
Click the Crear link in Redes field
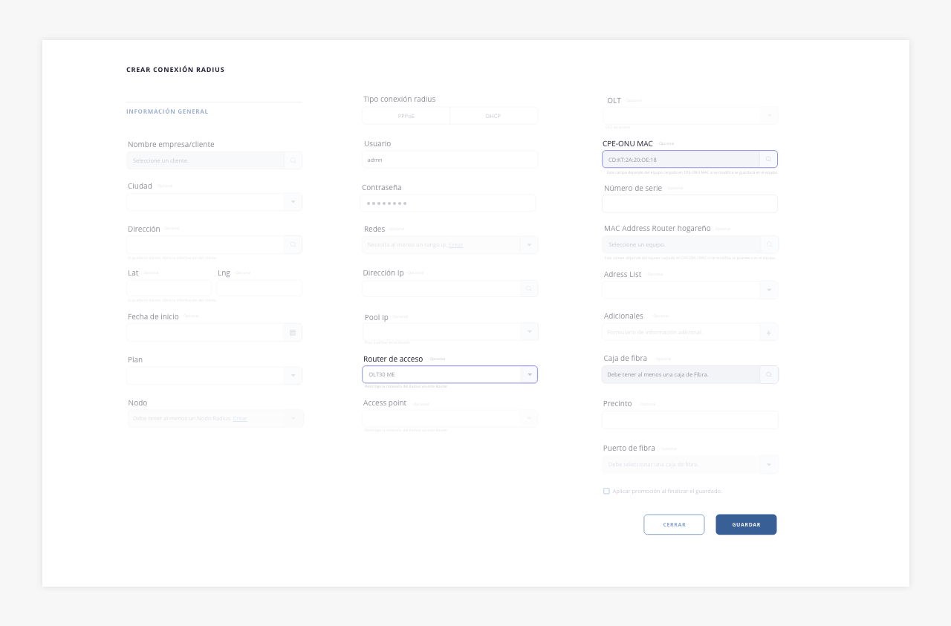pyautogui.click(x=455, y=245)
